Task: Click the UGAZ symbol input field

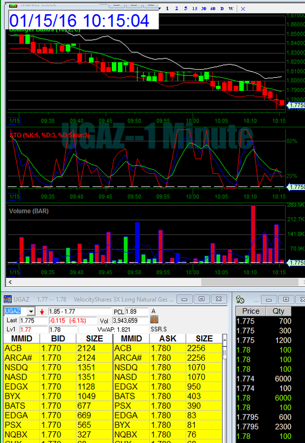Action: pyautogui.click(x=14, y=311)
